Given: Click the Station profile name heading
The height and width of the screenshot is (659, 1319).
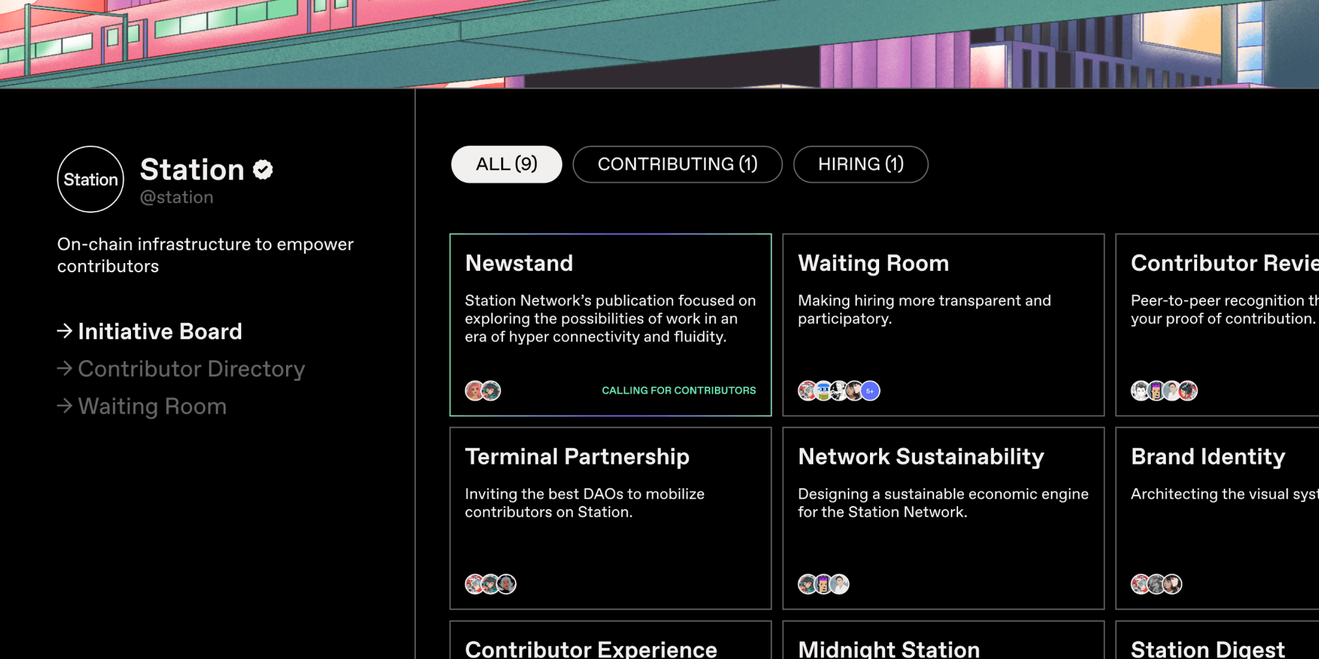Looking at the screenshot, I should tap(192, 170).
